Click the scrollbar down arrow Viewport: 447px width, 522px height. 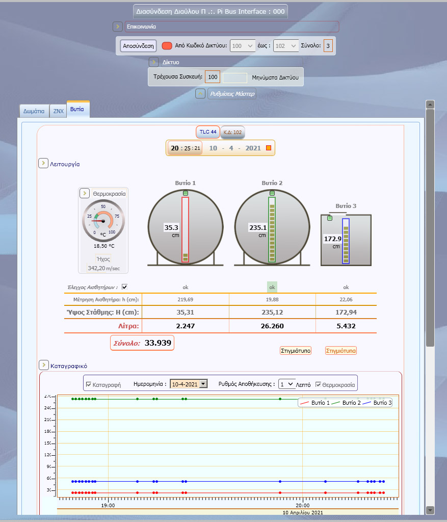pos(430,510)
